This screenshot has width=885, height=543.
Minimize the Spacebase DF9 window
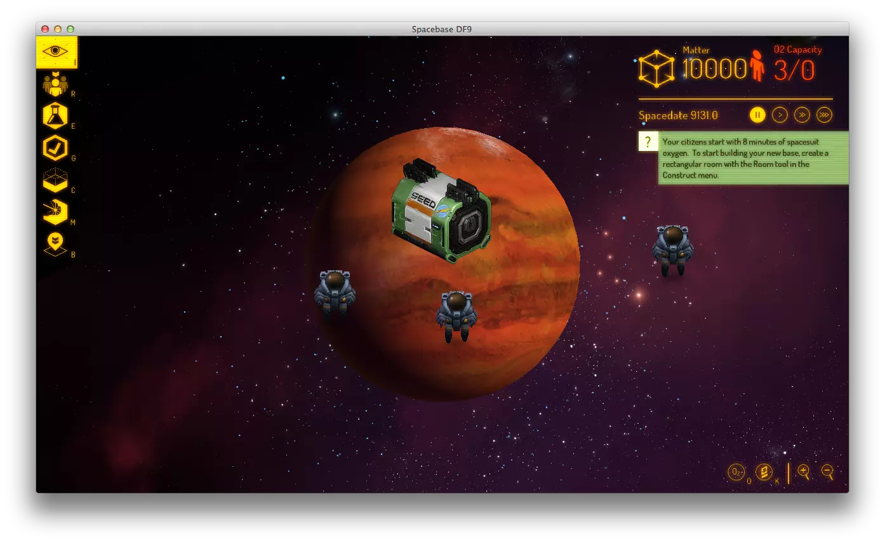(x=58, y=29)
